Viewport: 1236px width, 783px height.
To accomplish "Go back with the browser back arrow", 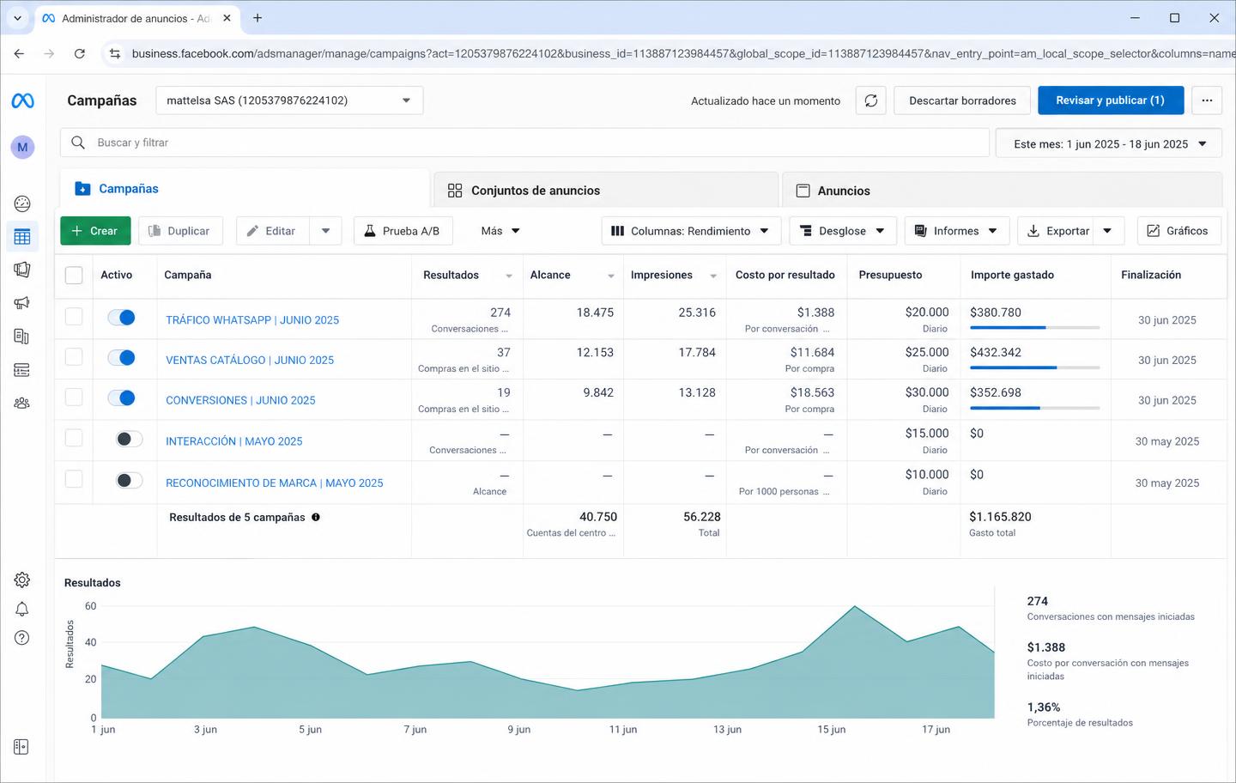I will point(19,53).
